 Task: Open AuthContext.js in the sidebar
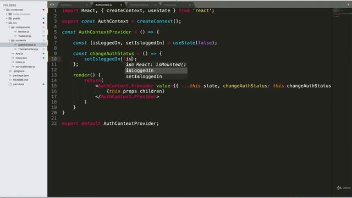coord(27,45)
